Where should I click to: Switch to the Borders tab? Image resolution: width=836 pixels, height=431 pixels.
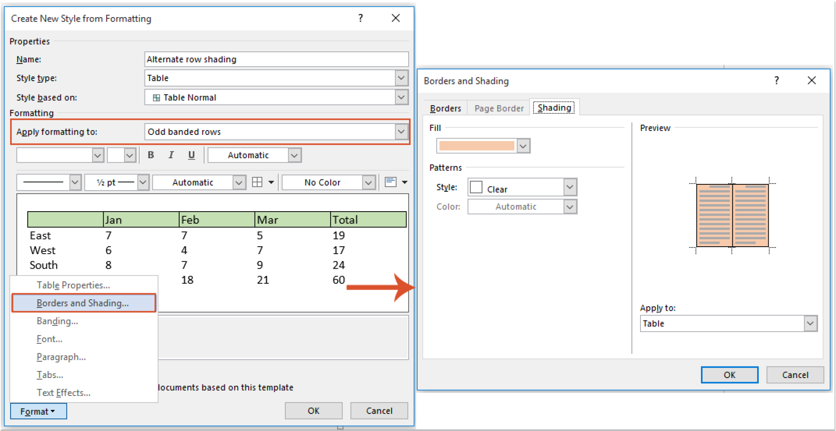pyautogui.click(x=445, y=108)
